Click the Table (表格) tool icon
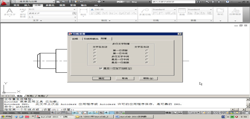 pyautogui.click(x=182, y=12)
